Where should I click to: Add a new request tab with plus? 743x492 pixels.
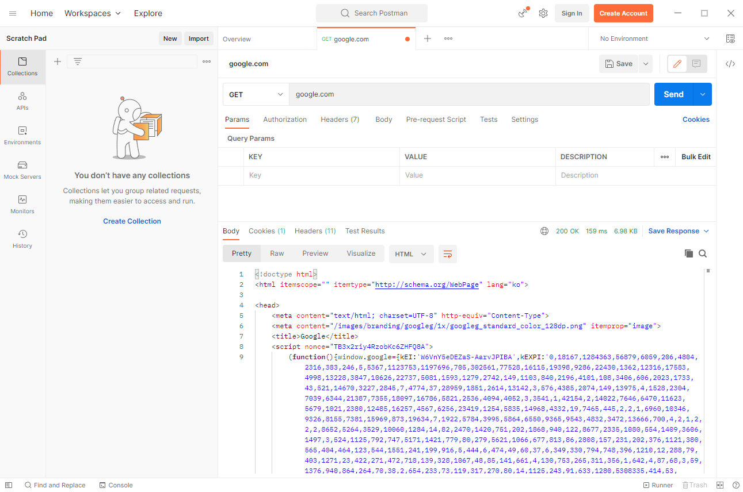tap(428, 39)
